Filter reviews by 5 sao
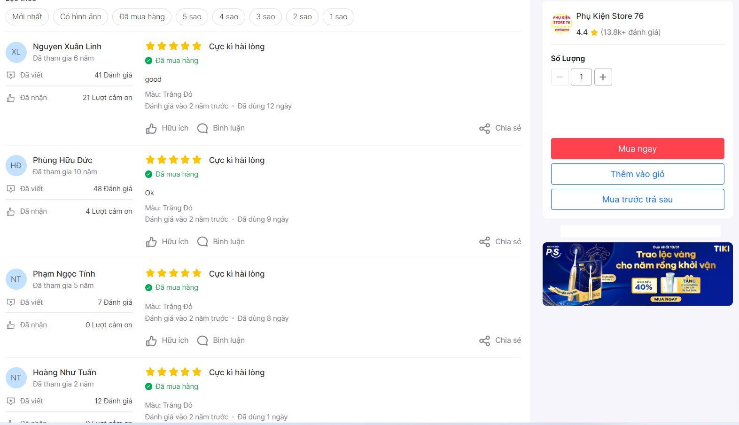Viewport: 739px width, 425px height. 192,17
